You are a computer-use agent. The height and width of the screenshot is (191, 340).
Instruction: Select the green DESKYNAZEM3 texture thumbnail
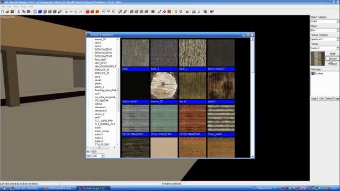pyautogui.click(x=164, y=118)
